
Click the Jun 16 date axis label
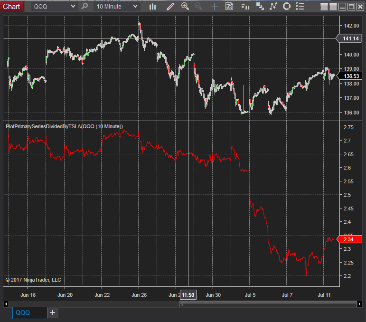coord(28,295)
